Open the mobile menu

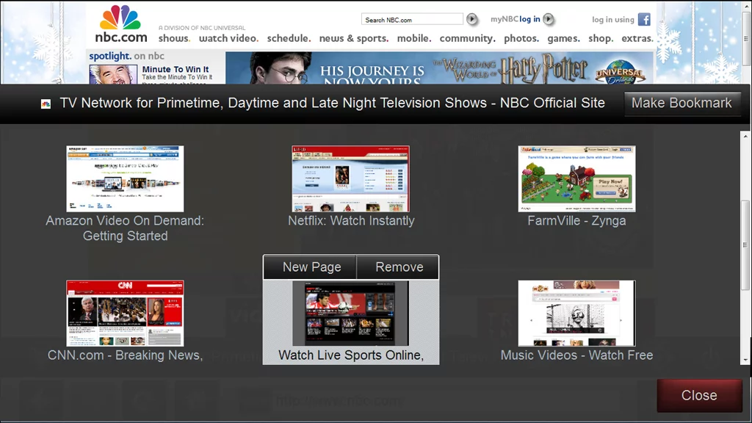[x=414, y=38]
